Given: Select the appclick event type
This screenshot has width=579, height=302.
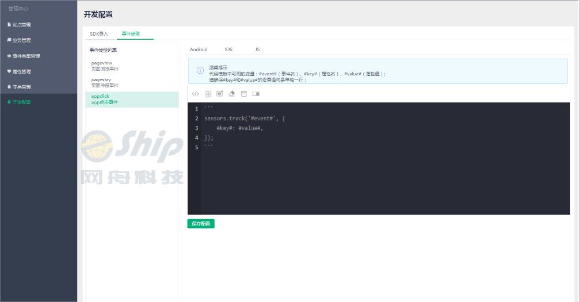Looking at the screenshot, I should pyautogui.click(x=132, y=100).
